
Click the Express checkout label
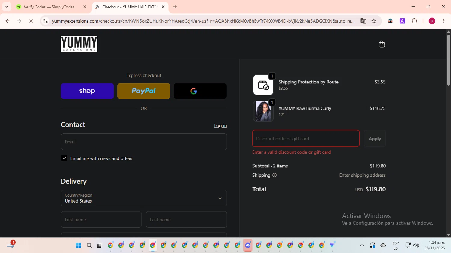pyautogui.click(x=144, y=75)
